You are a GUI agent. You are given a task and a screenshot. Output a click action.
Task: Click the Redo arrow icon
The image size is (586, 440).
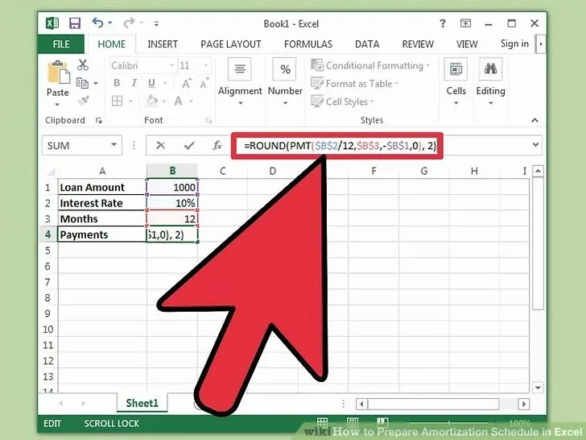coord(129,23)
